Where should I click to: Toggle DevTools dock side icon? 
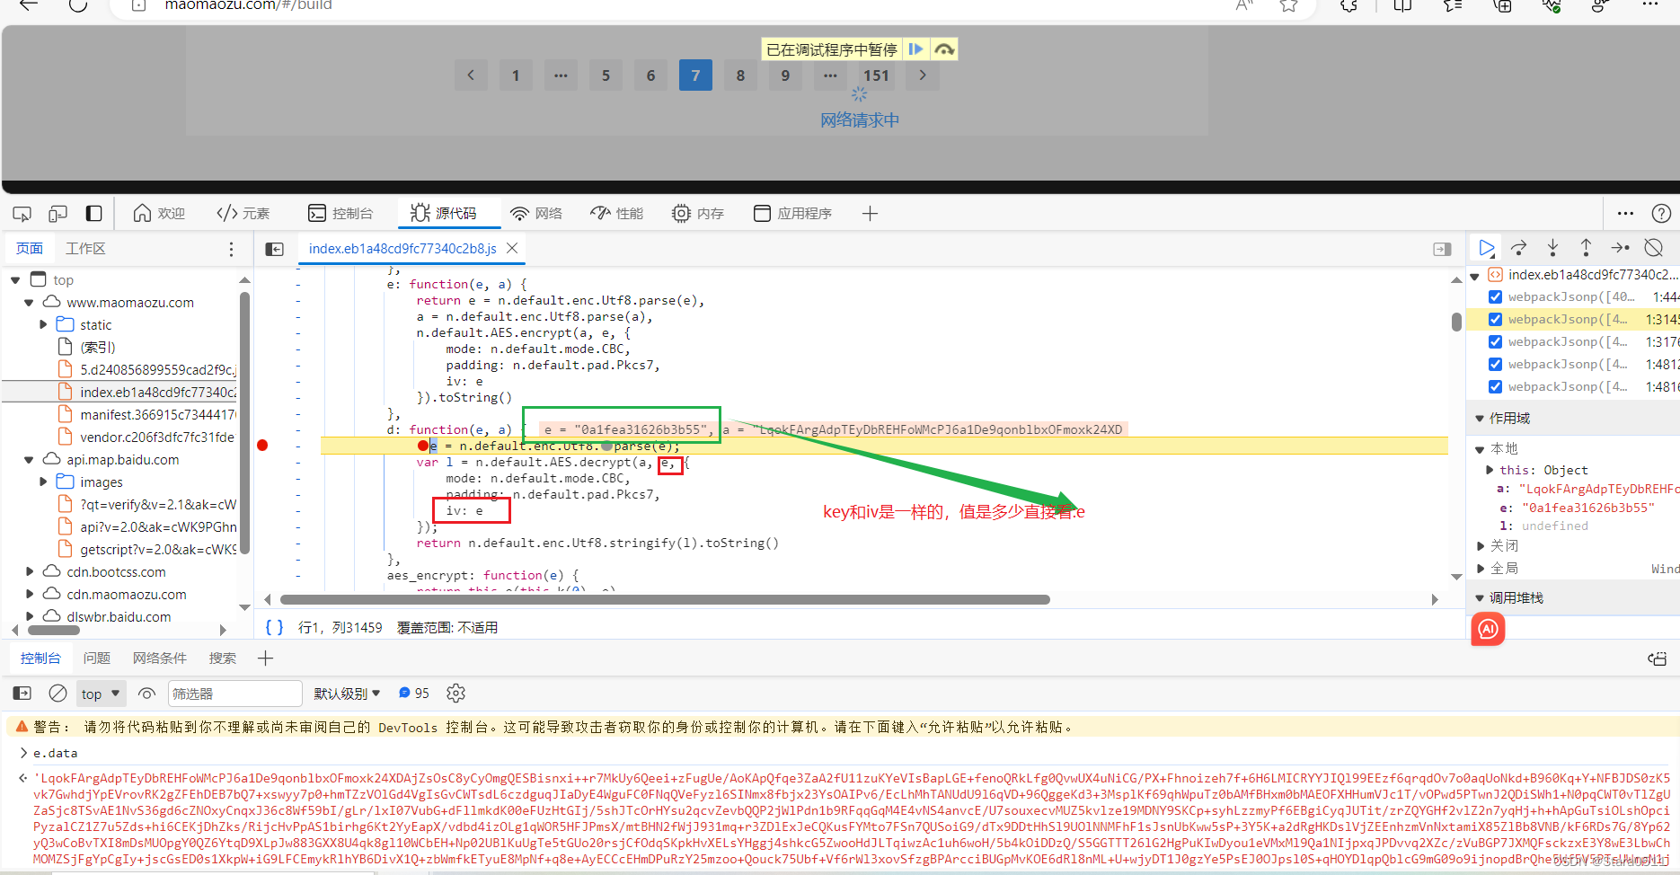click(93, 214)
